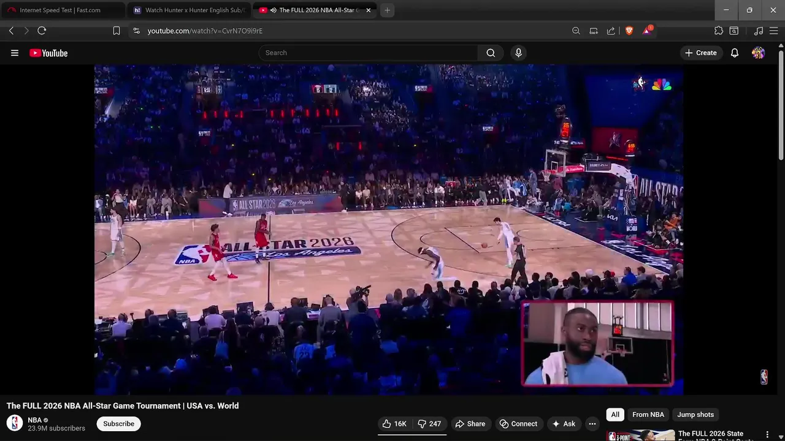Select the NBA All-Star Game browser tab

(315, 10)
